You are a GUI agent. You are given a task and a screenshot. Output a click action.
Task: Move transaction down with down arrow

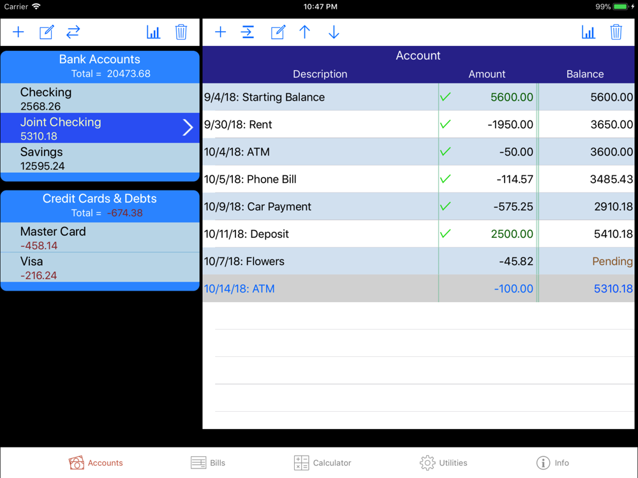coord(334,32)
